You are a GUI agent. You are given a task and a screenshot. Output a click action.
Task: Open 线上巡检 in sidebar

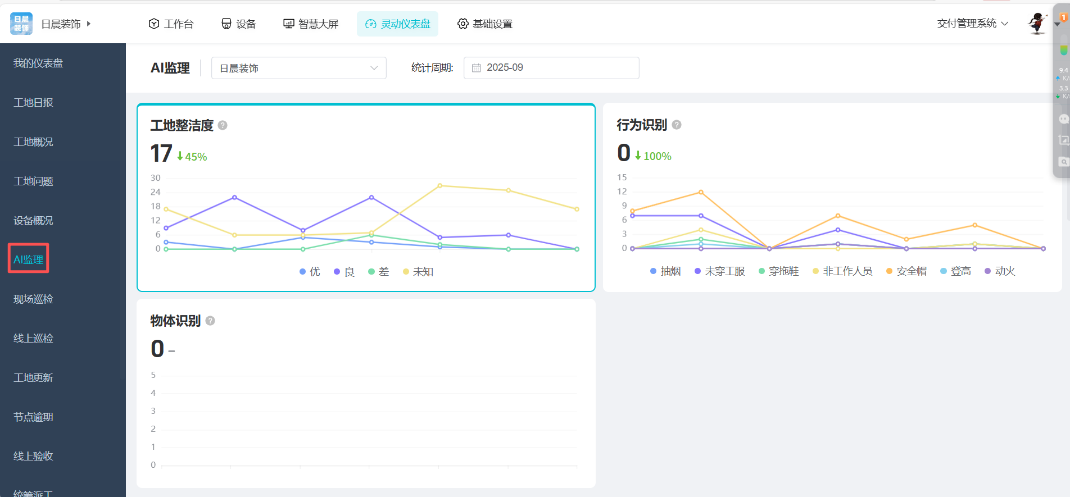tap(33, 339)
